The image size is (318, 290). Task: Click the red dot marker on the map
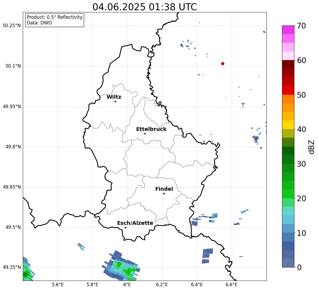[x=222, y=64]
